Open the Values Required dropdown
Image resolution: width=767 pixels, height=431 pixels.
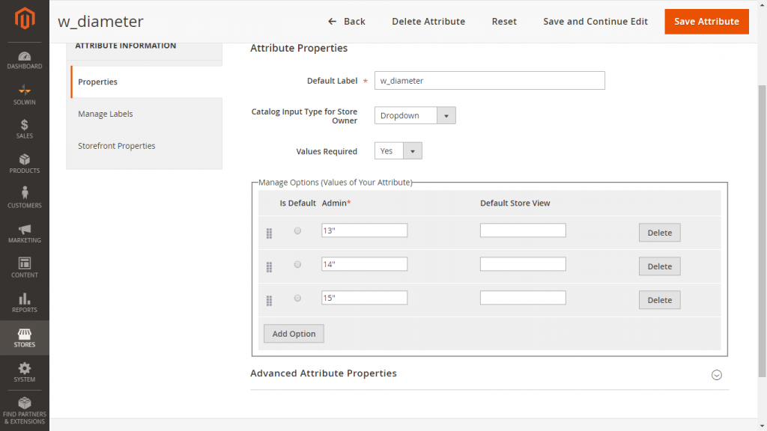[x=398, y=151]
